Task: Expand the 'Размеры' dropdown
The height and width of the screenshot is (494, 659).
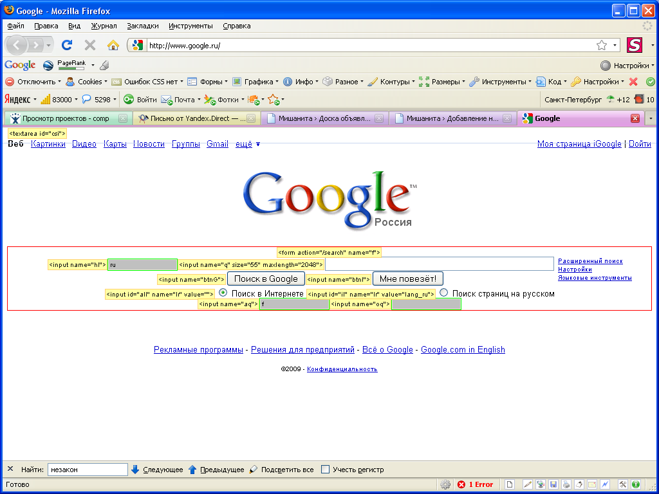Action: coord(442,82)
